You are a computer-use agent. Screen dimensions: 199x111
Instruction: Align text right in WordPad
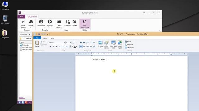pos(87,47)
